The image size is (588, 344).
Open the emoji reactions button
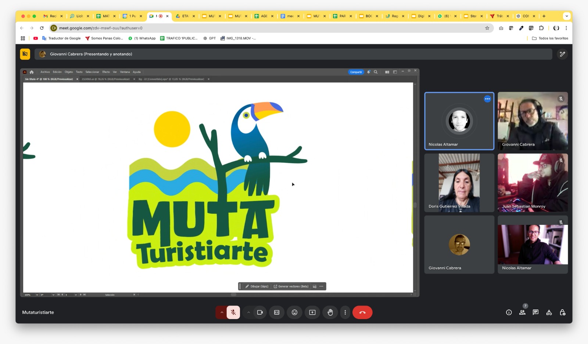pyautogui.click(x=294, y=312)
